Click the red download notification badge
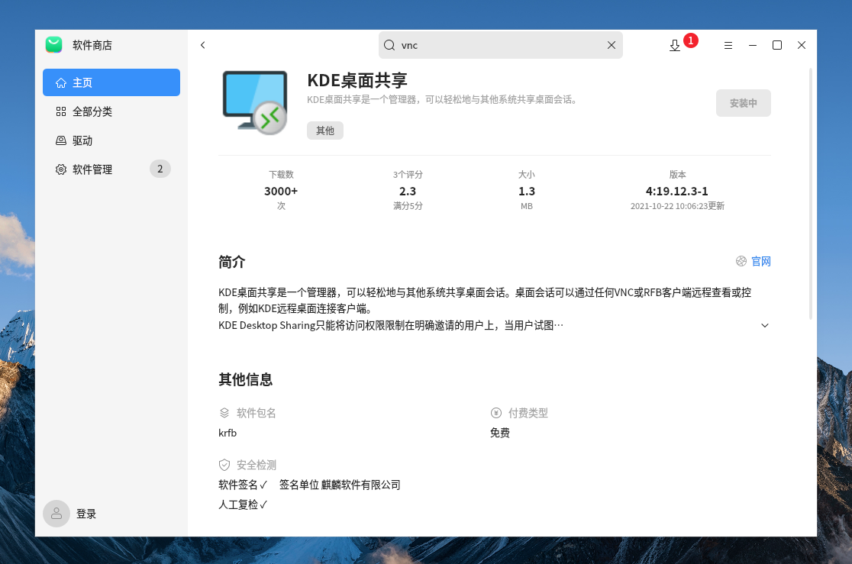The height and width of the screenshot is (564, 852). (x=691, y=40)
